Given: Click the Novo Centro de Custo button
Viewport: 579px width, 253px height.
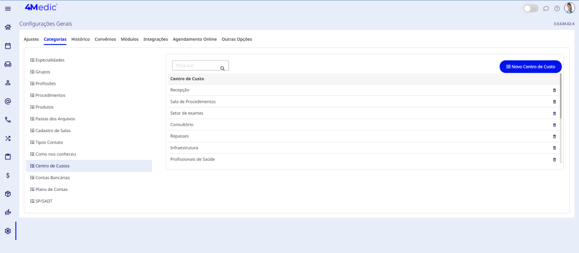Looking at the screenshot, I should tap(530, 67).
